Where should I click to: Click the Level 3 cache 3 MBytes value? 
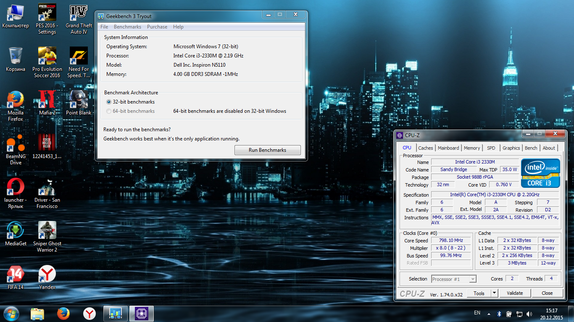517,263
